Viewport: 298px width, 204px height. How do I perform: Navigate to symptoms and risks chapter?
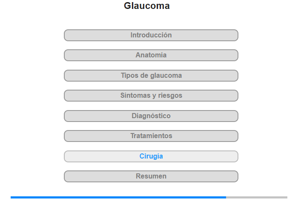pos(151,96)
